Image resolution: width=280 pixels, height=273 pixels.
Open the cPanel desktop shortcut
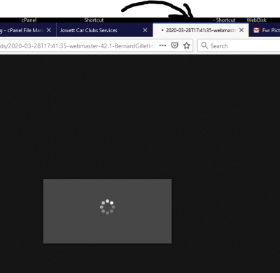[x=29, y=20]
